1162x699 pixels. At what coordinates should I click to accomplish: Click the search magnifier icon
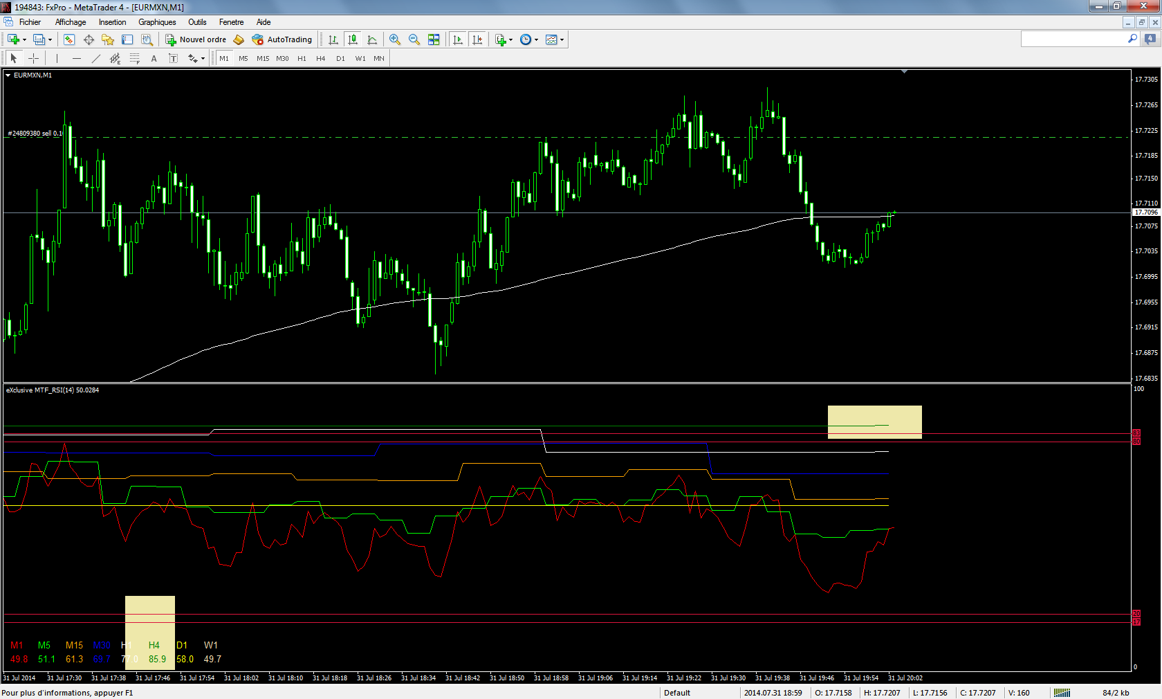coord(1132,39)
